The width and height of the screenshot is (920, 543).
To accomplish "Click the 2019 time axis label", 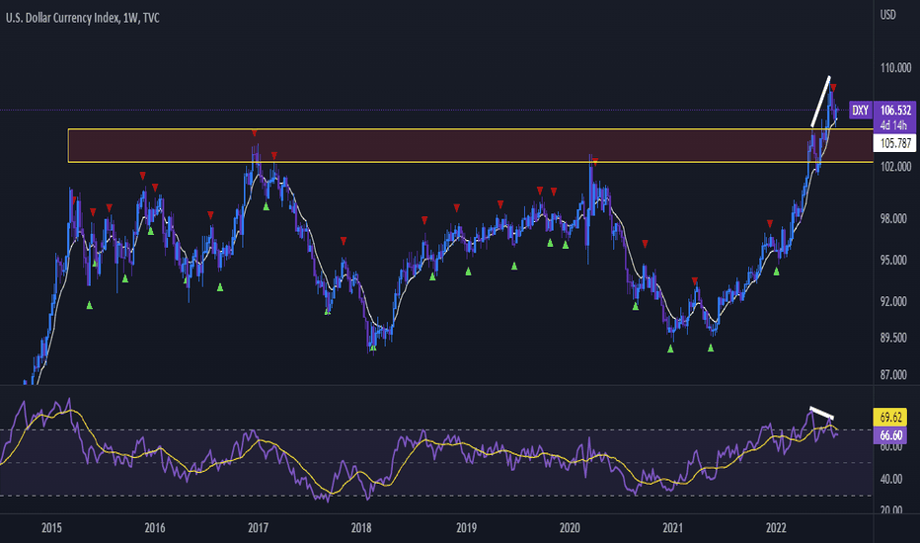I will click(x=467, y=528).
